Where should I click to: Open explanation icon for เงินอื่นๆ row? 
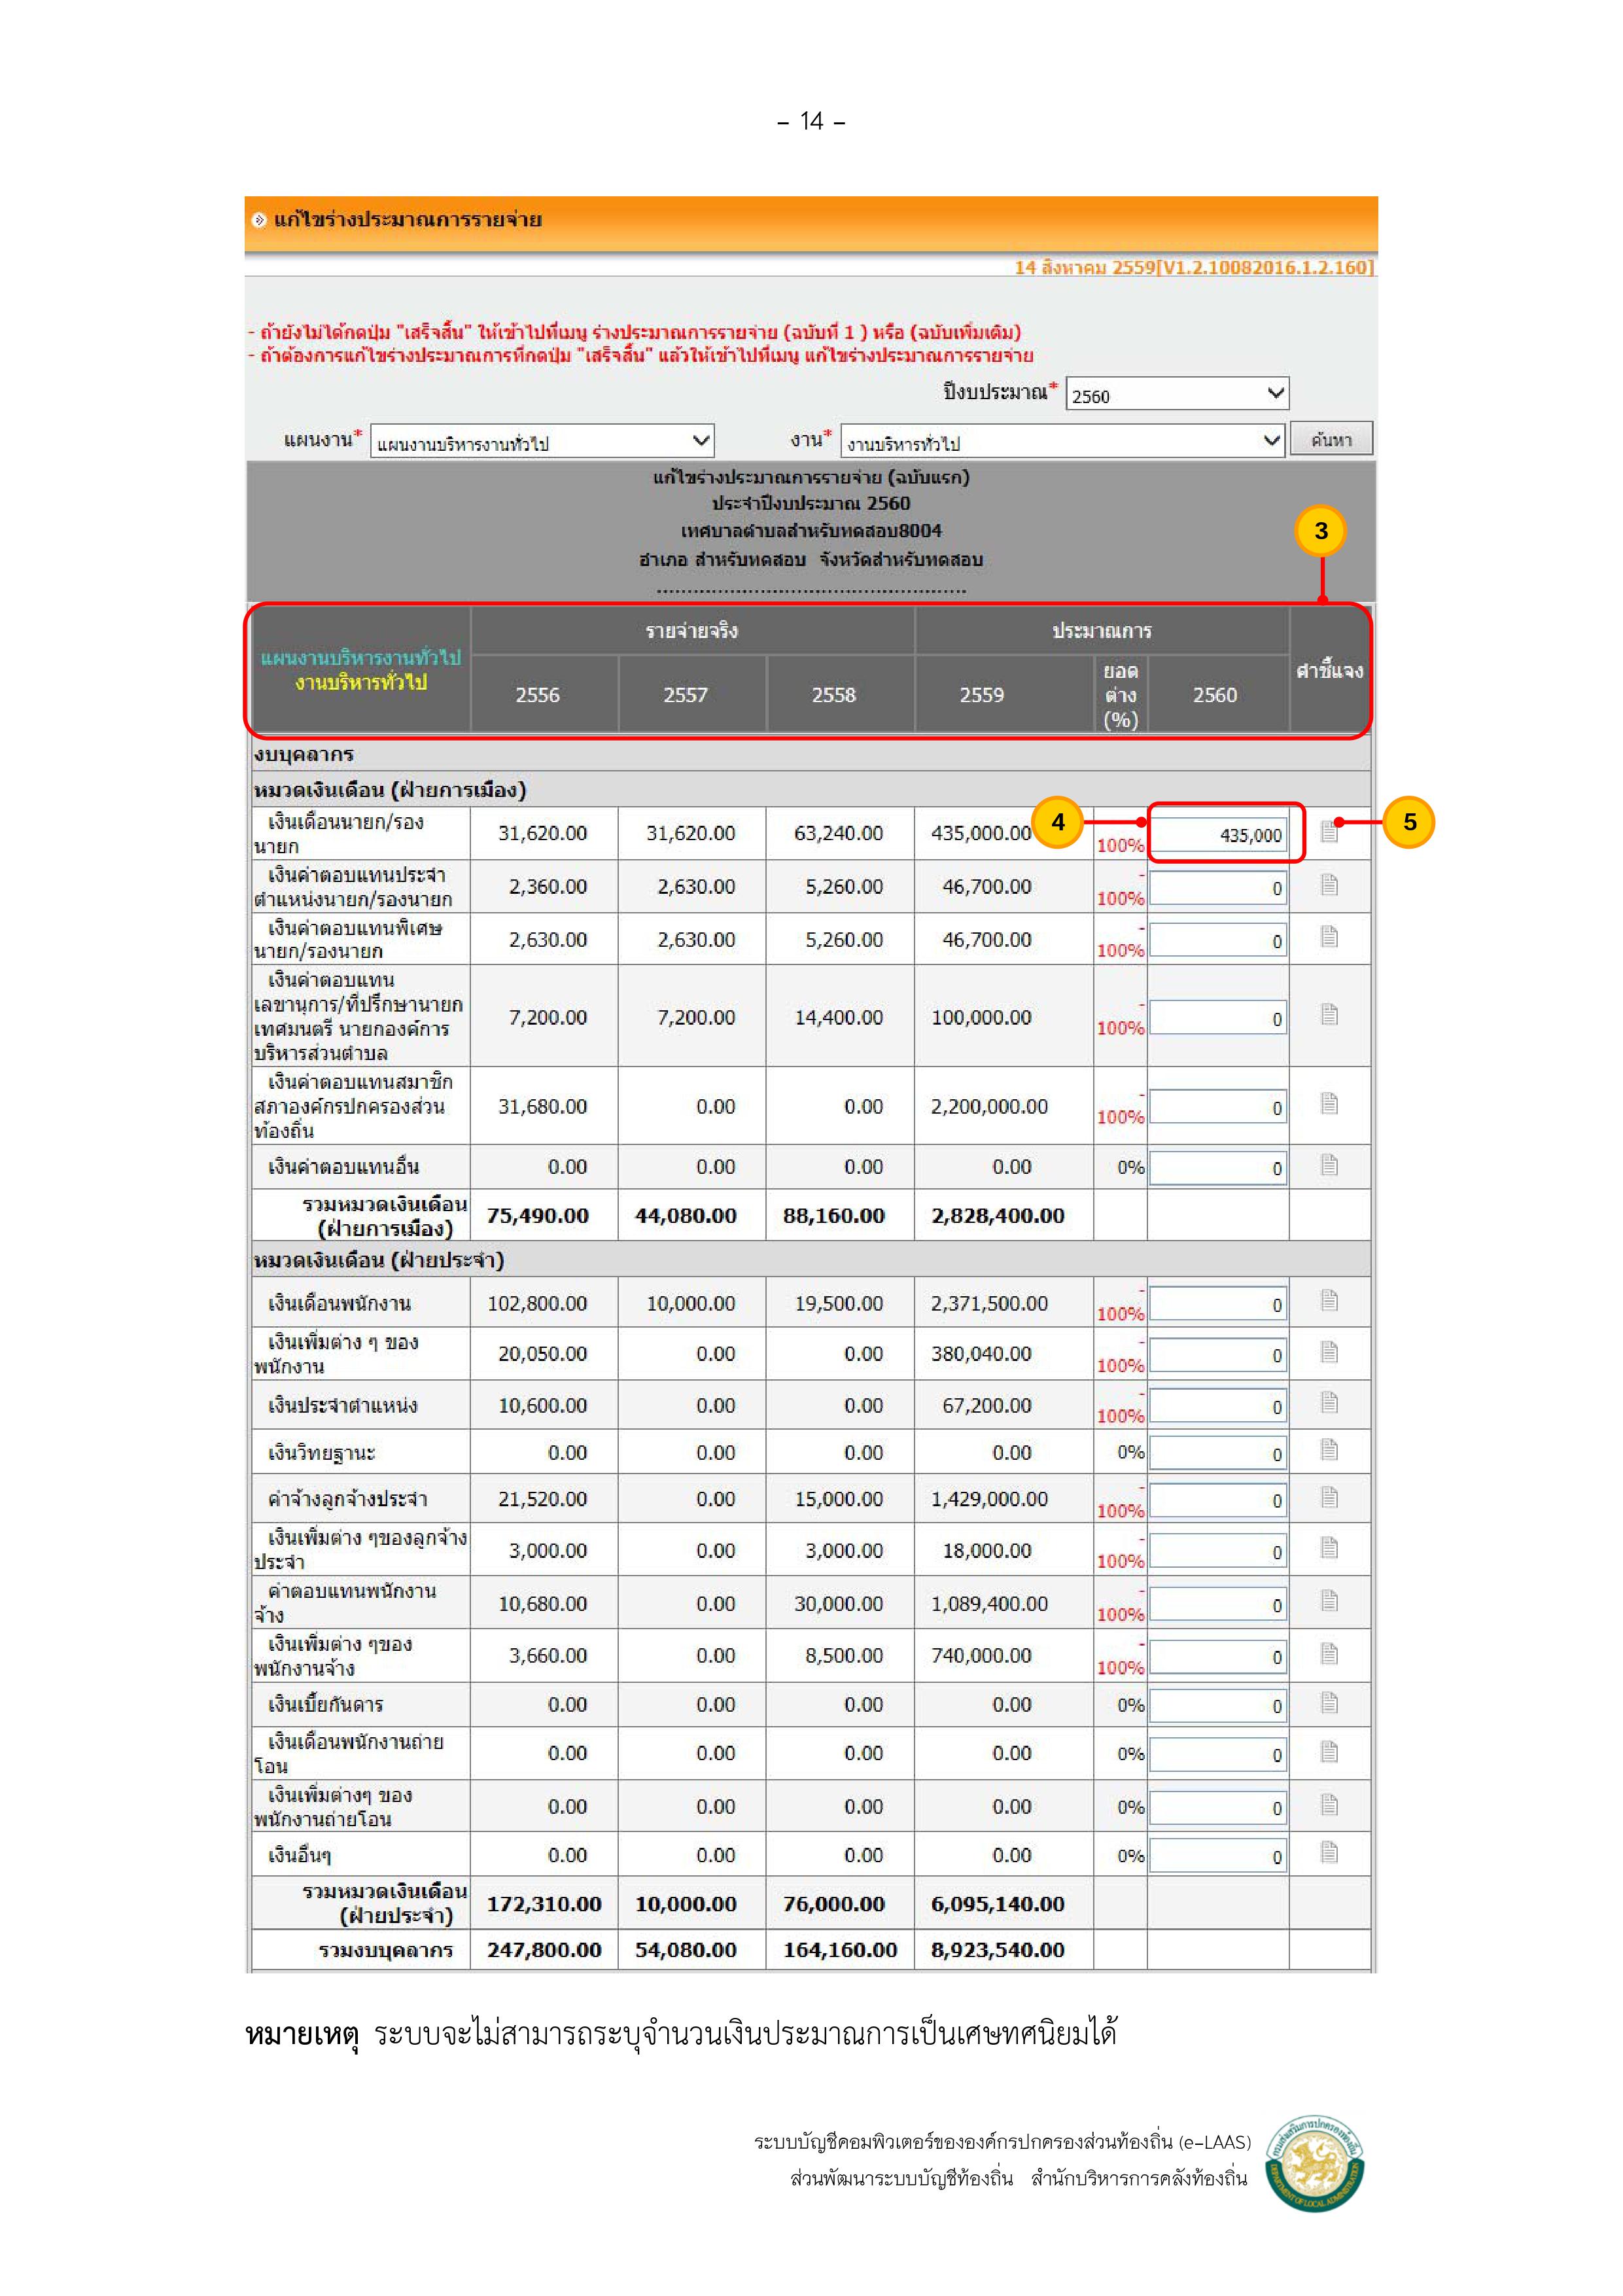coord(1328,1853)
